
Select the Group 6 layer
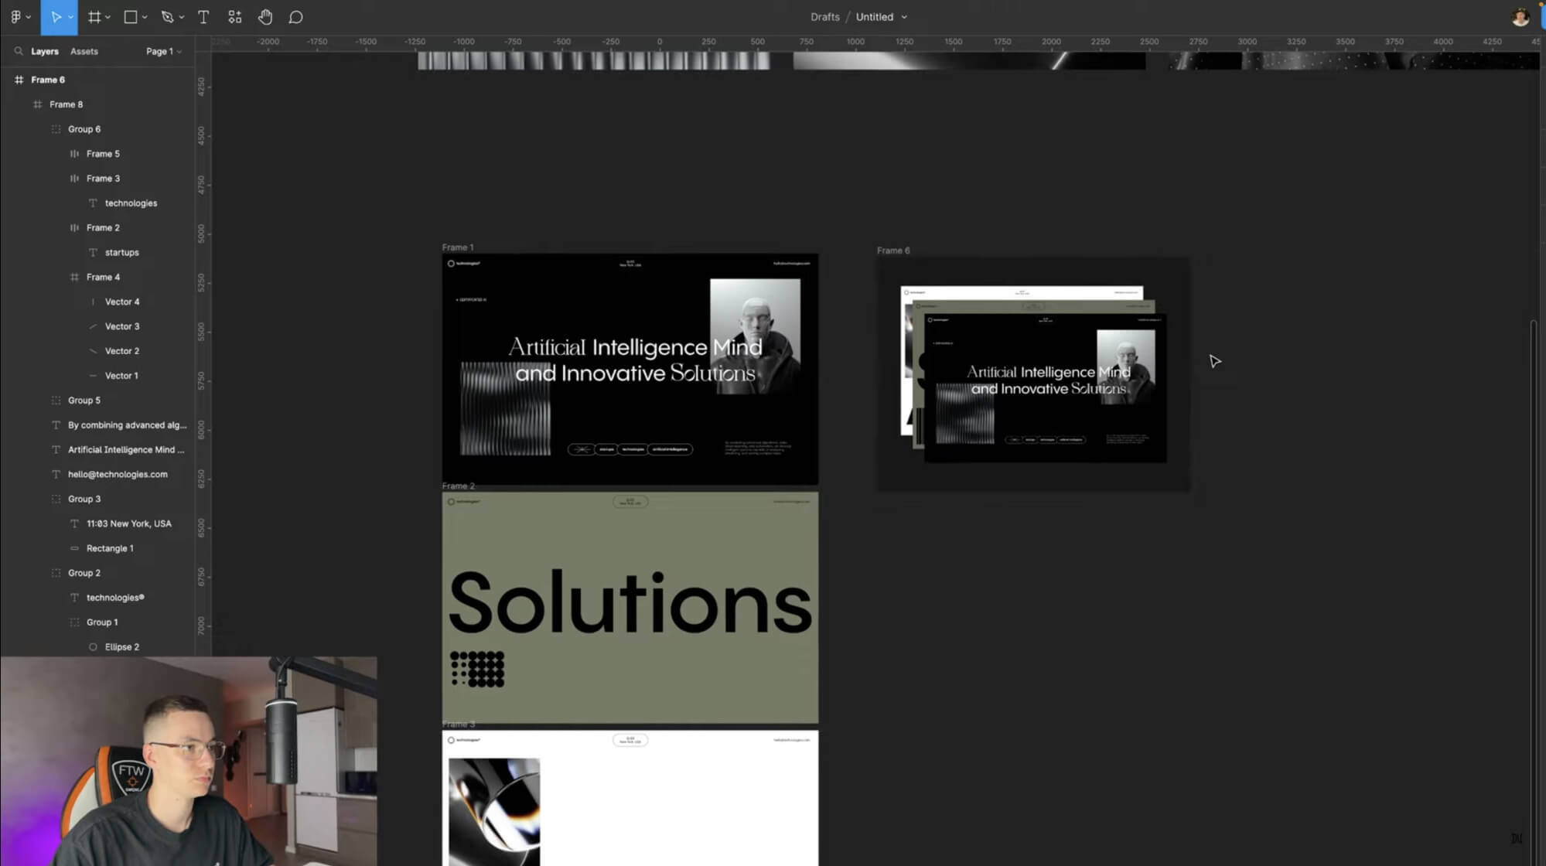click(x=84, y=129)
